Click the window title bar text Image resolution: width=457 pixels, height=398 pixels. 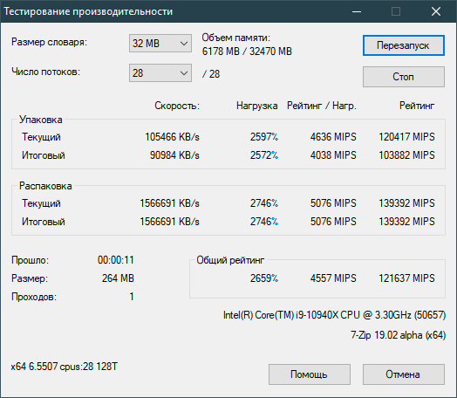point(88,11)
